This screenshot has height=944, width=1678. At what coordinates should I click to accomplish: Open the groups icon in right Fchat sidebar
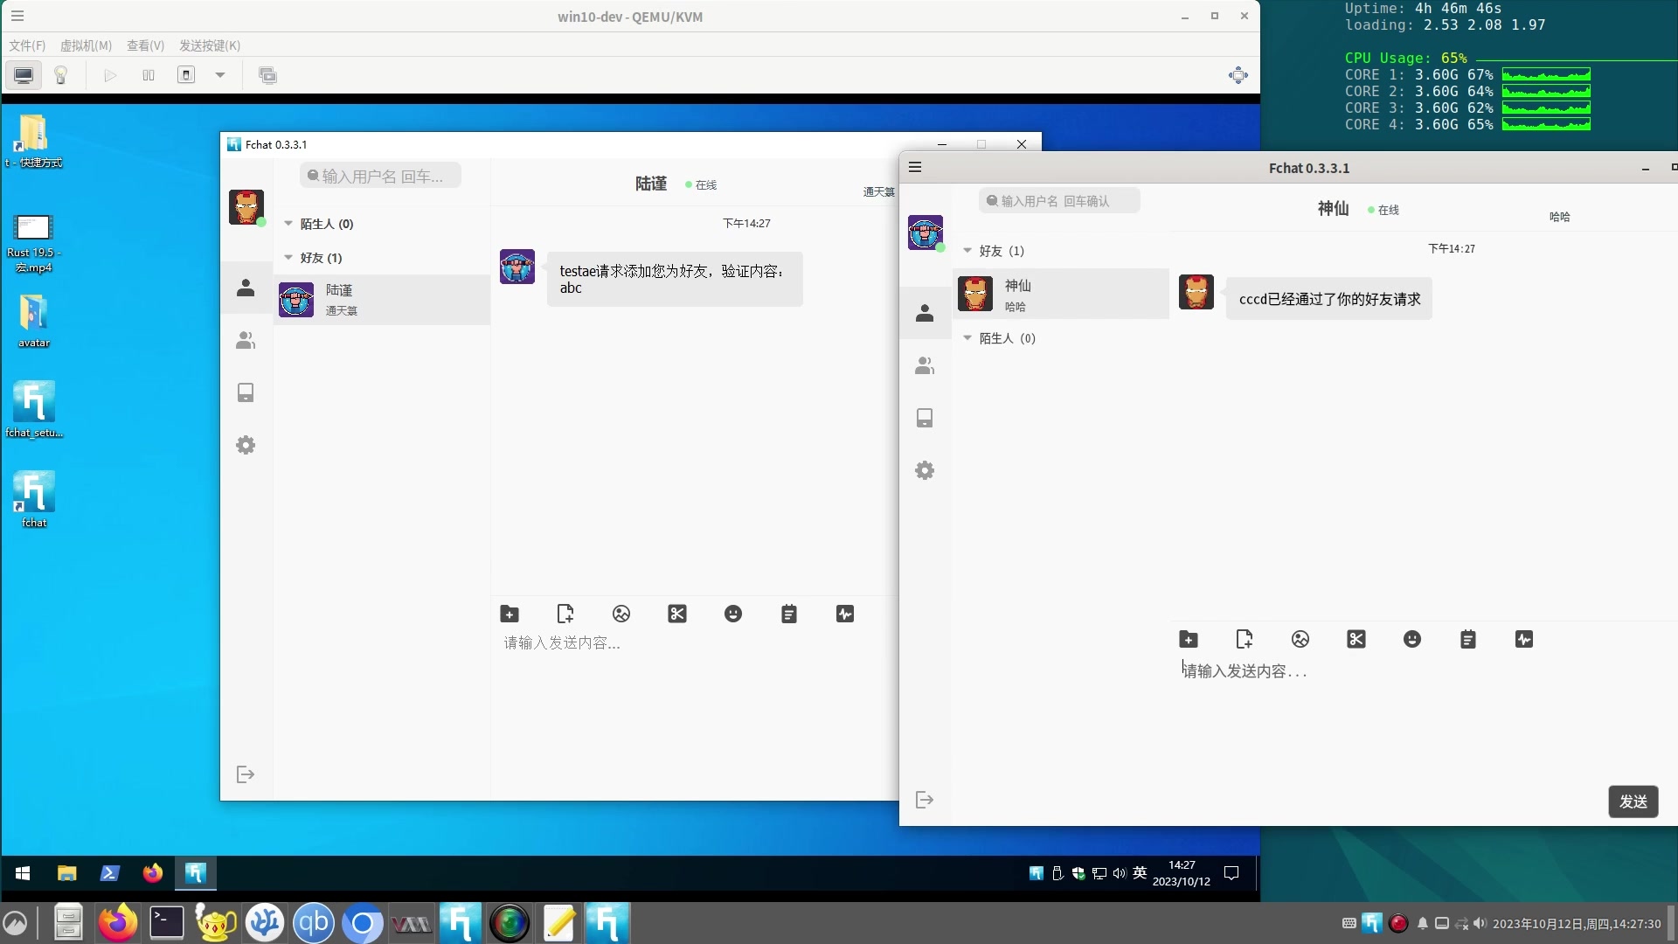pyautogui.click(x=925, y=366)
